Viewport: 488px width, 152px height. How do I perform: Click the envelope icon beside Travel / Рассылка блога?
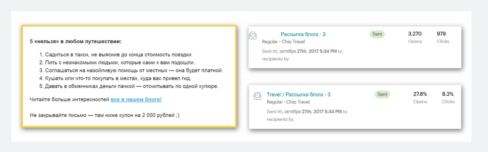pos(257,96)
